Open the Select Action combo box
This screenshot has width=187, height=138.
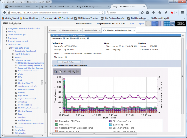click(x=69, y=62)
